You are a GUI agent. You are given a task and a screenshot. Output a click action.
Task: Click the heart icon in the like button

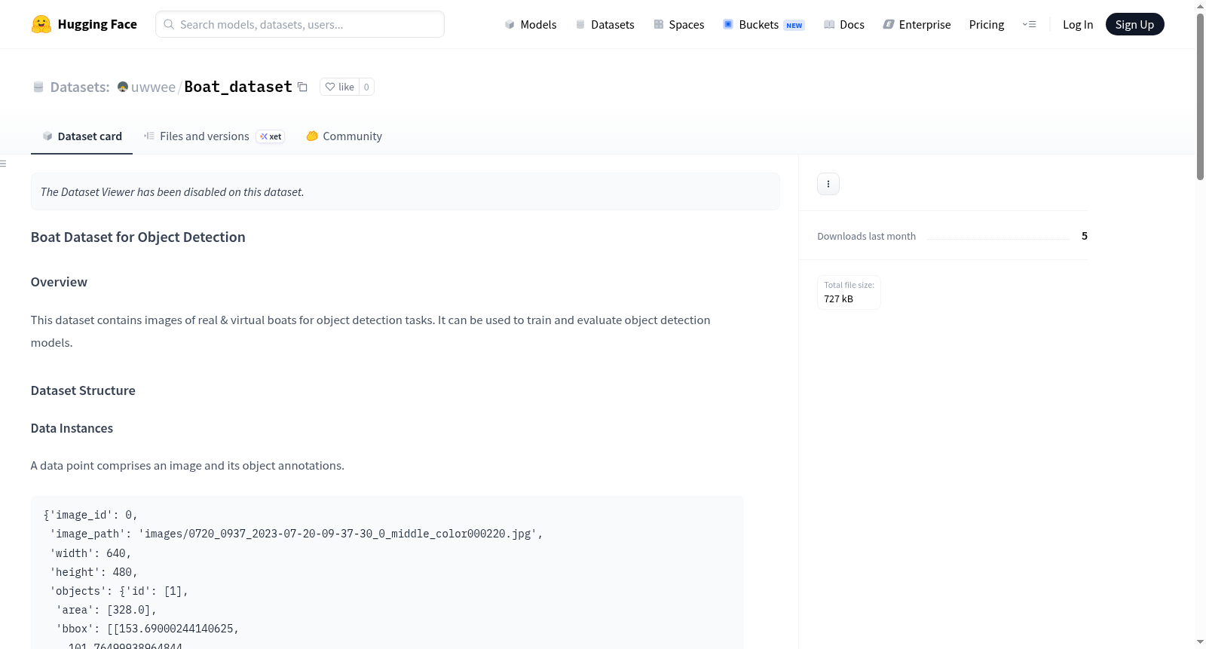330,87
